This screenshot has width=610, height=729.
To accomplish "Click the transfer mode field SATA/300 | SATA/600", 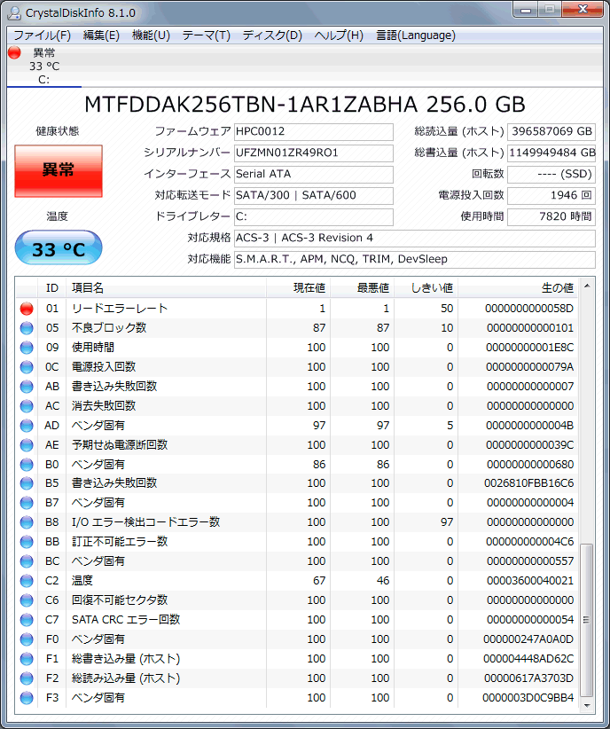I will tap(313, 196).
